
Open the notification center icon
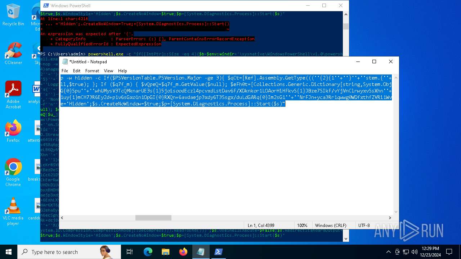449,252
